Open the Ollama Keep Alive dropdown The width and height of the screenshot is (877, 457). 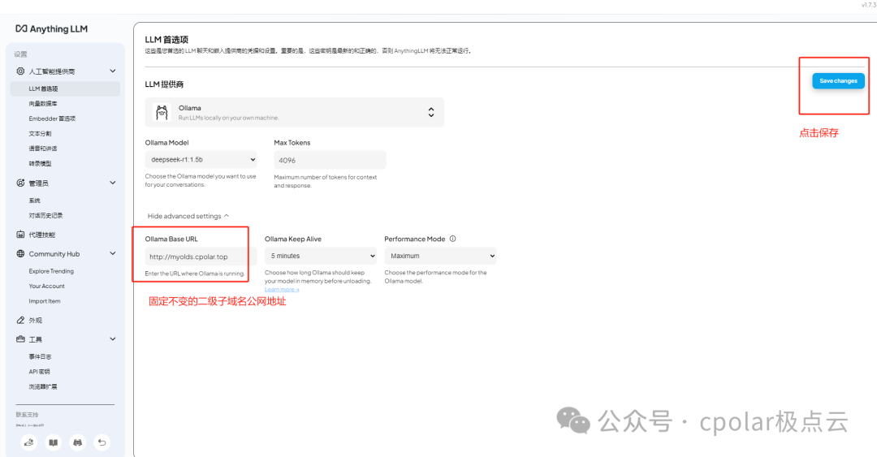coord(321,256)
